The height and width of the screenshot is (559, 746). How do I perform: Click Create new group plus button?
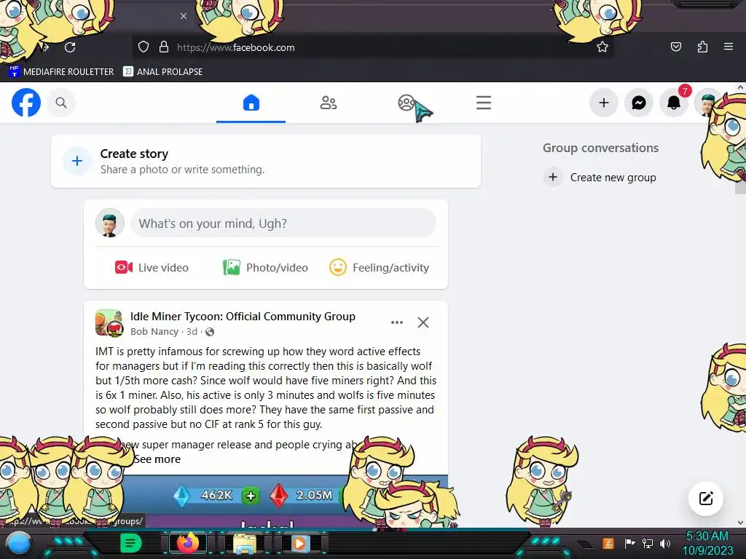pos(553,178)
